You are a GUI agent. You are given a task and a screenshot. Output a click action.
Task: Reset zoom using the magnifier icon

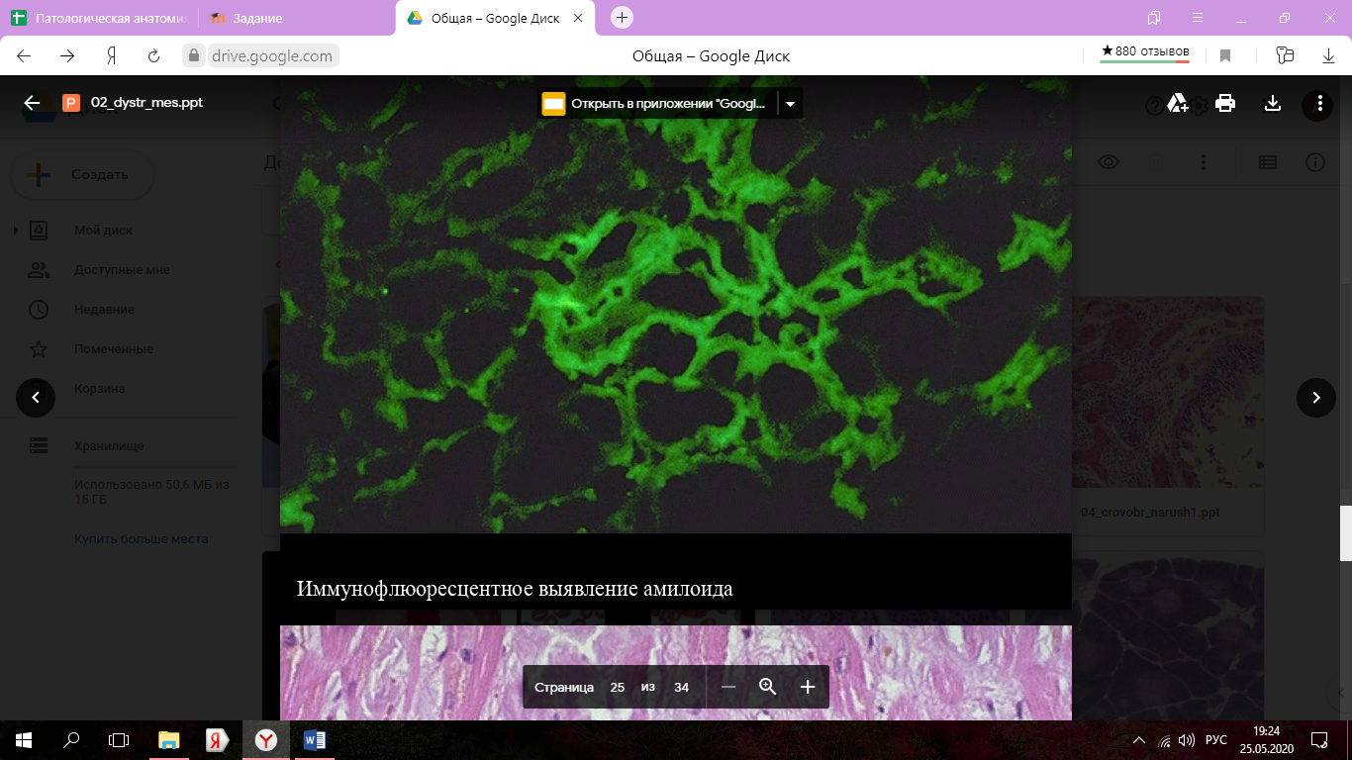click(768, 687)
